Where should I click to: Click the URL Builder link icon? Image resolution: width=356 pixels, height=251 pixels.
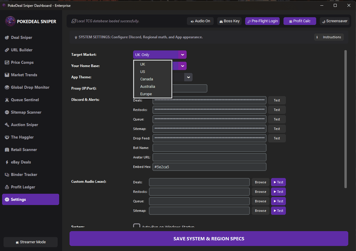(7, 50)
